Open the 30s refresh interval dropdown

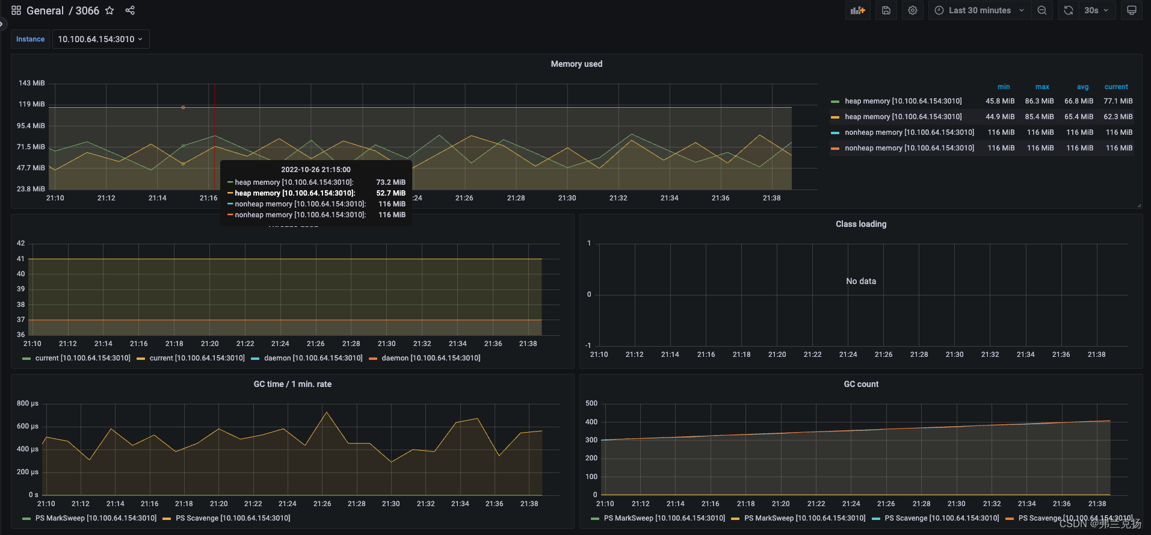pos(1097,10)
